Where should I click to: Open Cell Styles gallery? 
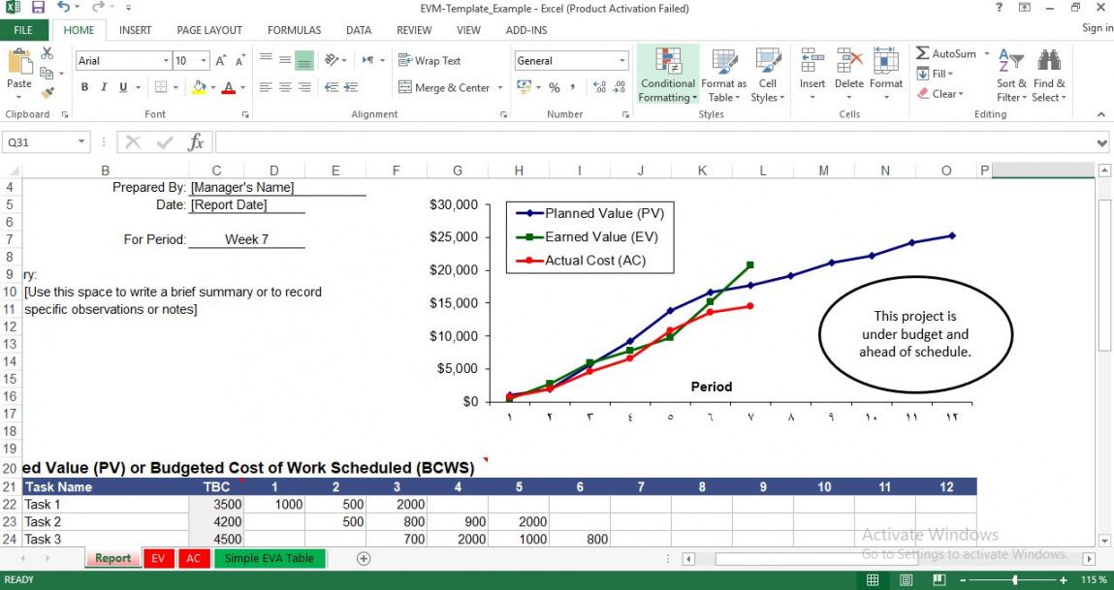(768, 76)
